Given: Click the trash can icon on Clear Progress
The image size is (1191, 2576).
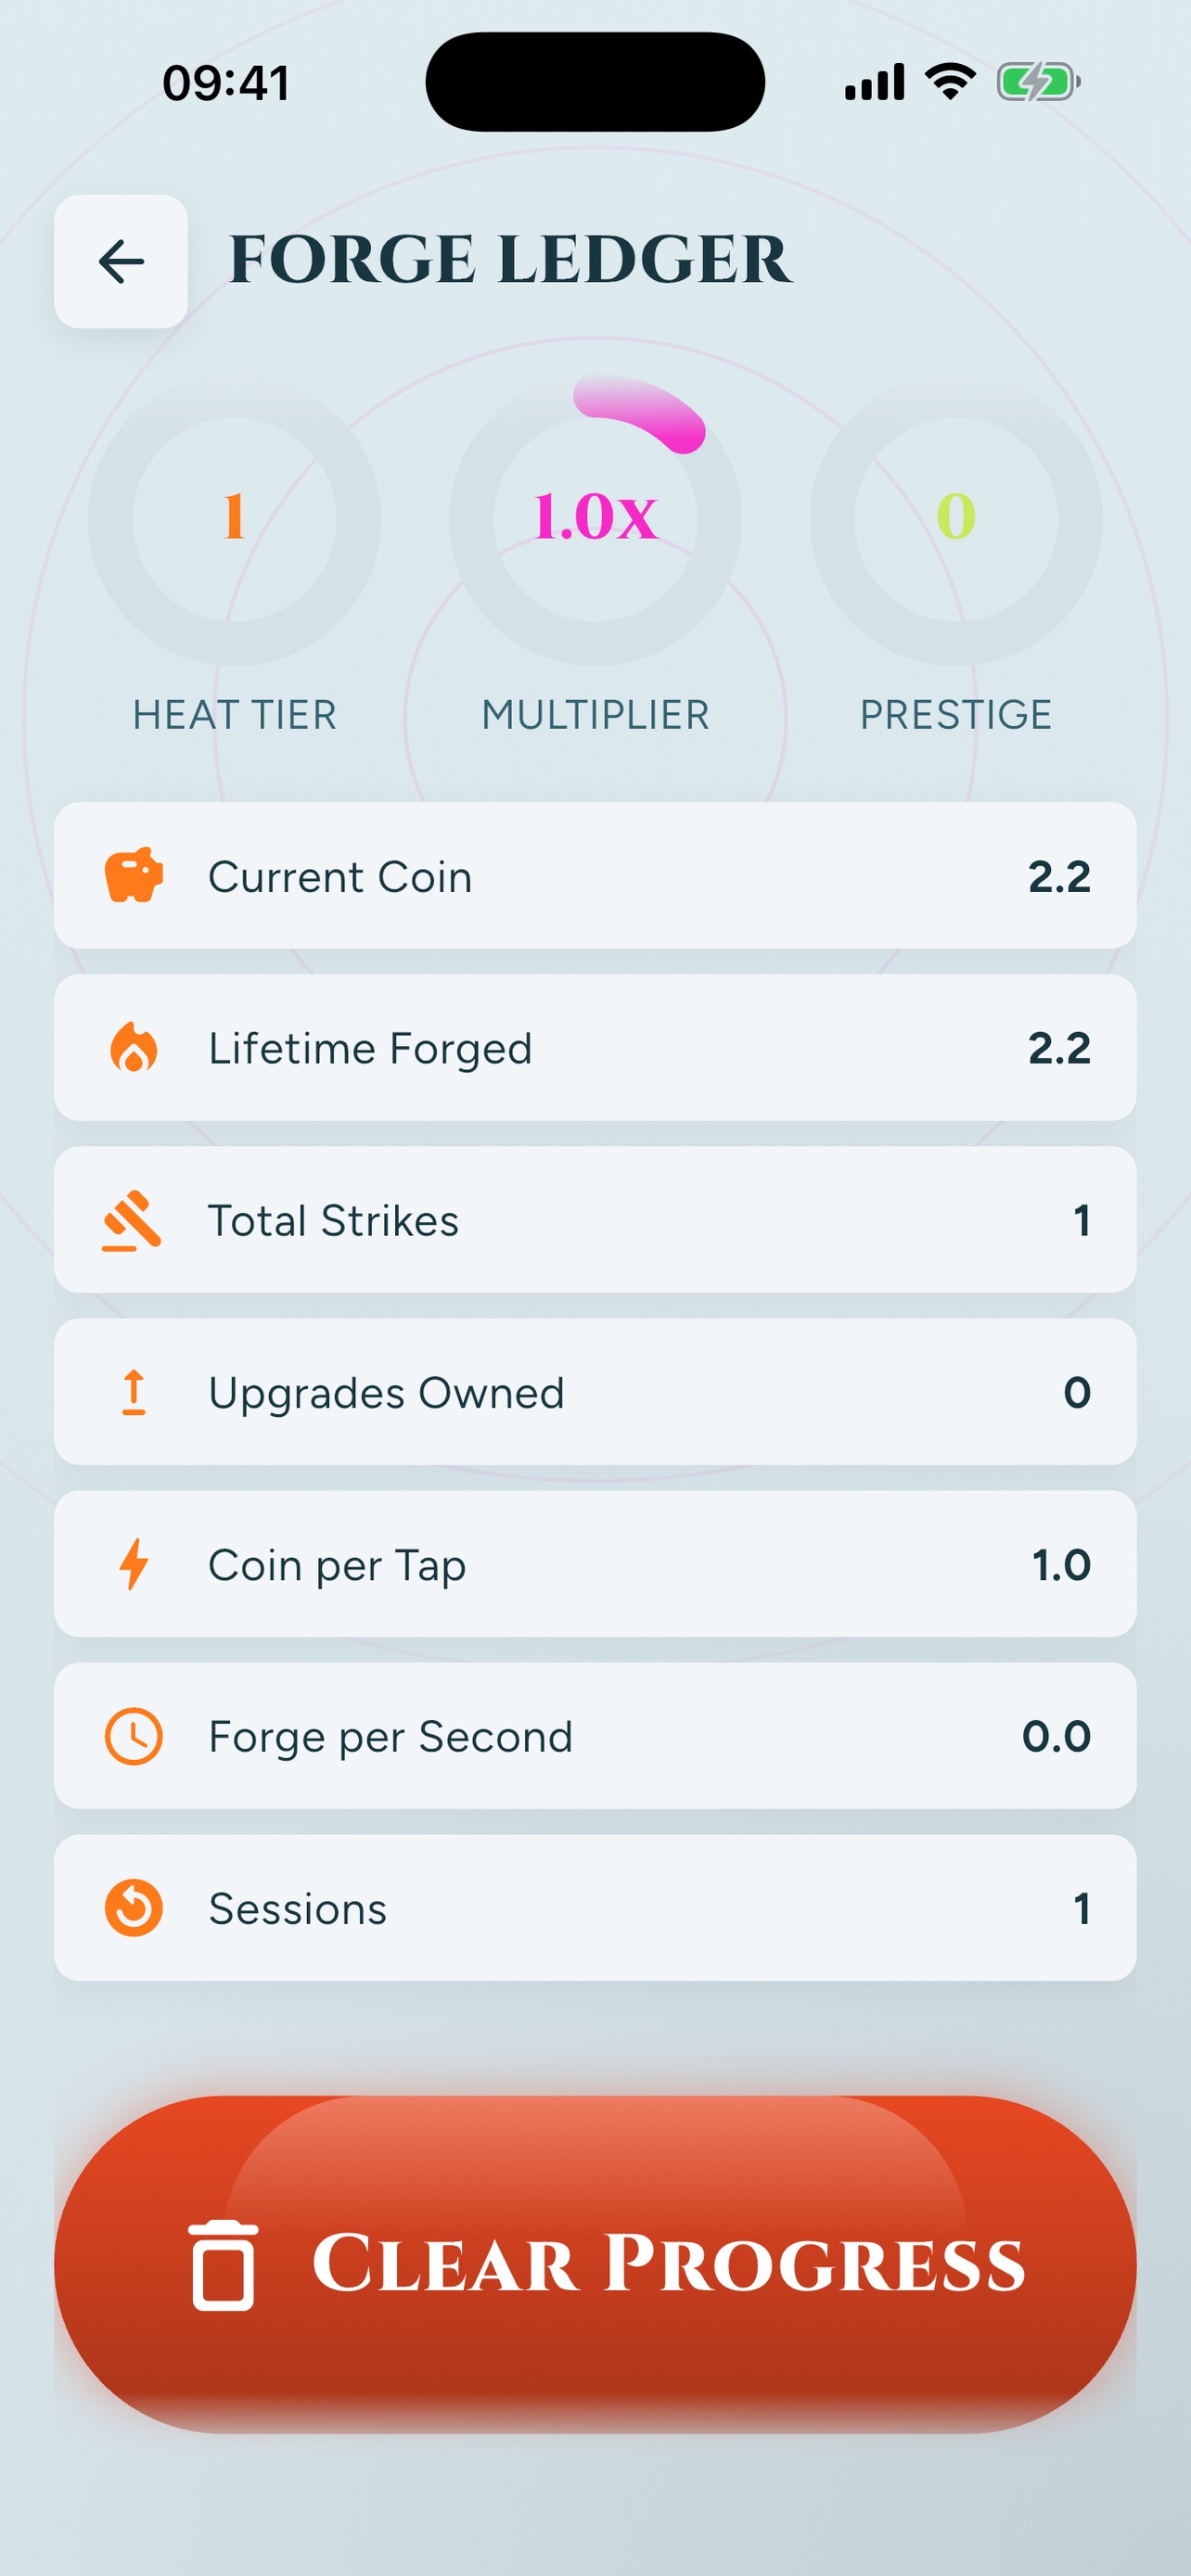Looking at the screenshot, I should tap(223, 2264).
